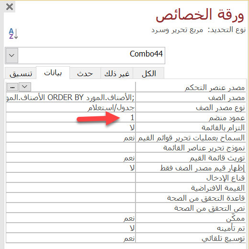
Task: Click the مصدر الصف ORDER BY value field
Action: [70, 97]
